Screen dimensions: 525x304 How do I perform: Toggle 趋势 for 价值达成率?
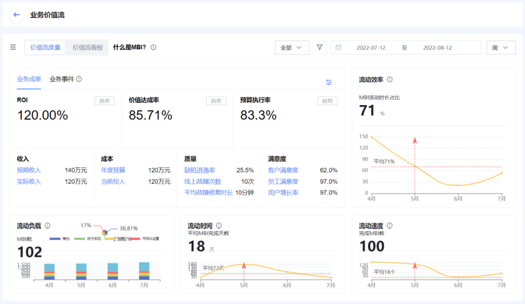[x=216, y=101]
